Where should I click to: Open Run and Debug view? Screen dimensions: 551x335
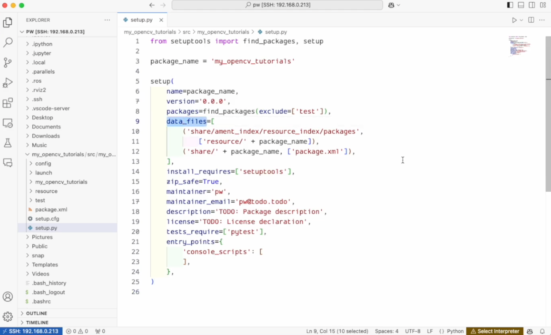click(8, 83)
